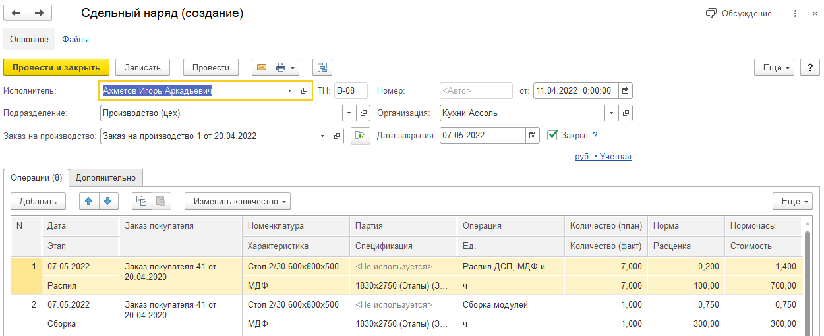The width and height of the screenshot is (824, 336).
Task: Click the руб. • Учетная link
Action: click(x=603, y=157)
